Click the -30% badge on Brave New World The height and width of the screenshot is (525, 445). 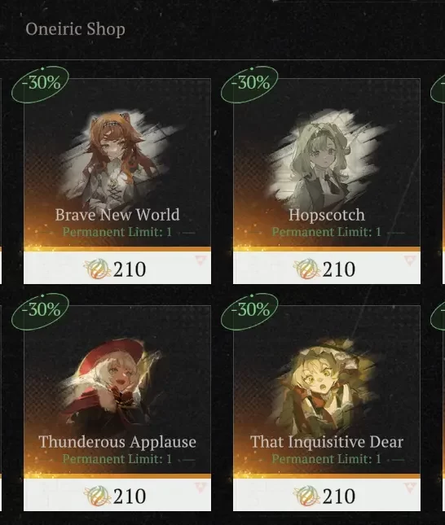coord(40,84)
